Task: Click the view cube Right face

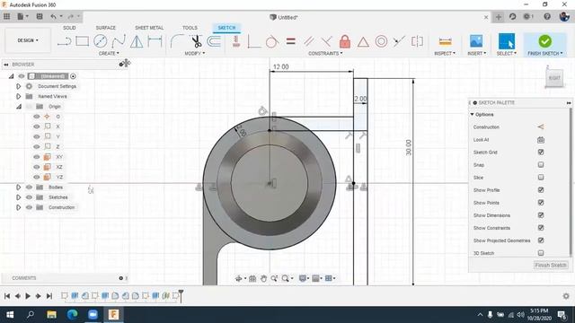Action: click(x=554, y=78)
